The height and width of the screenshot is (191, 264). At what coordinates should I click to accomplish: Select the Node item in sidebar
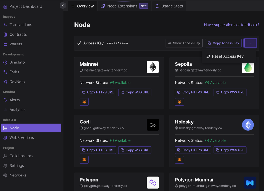point(31,128)
